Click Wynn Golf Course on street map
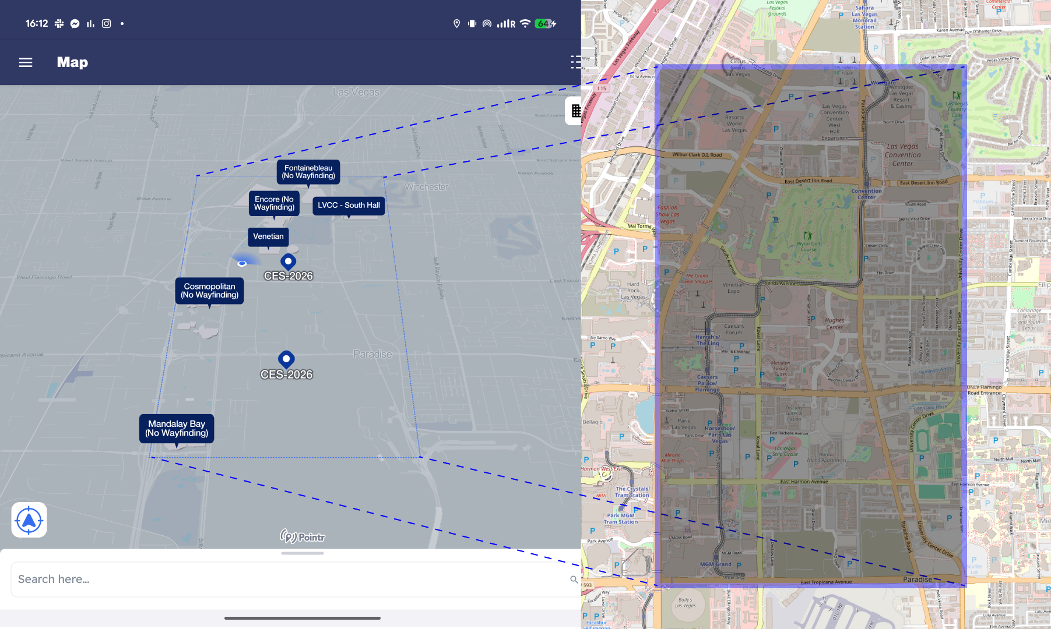1051x629 pixels. [x=809, y=247]
